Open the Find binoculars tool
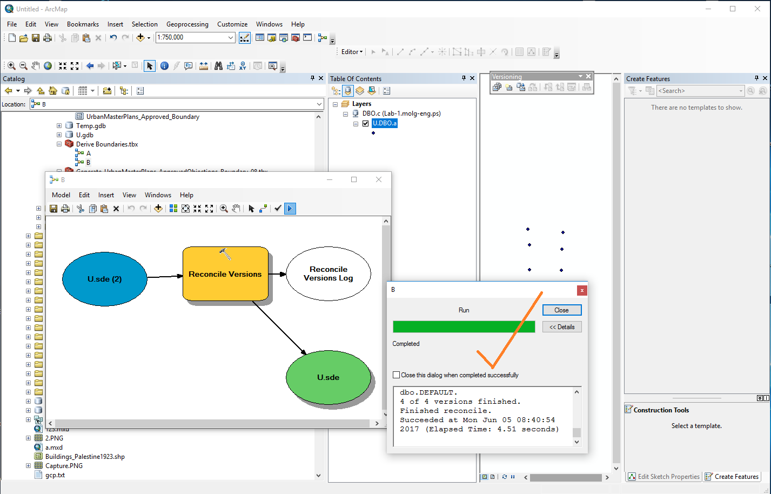771x494 pixels. [x=218, y=66]
